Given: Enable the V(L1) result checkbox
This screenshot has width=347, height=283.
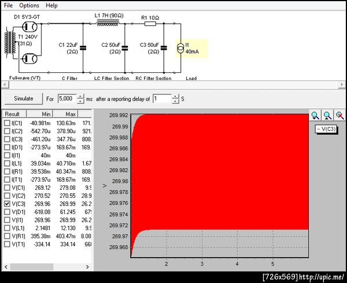Looking at the screenshot, I should [x=7, y=228].
